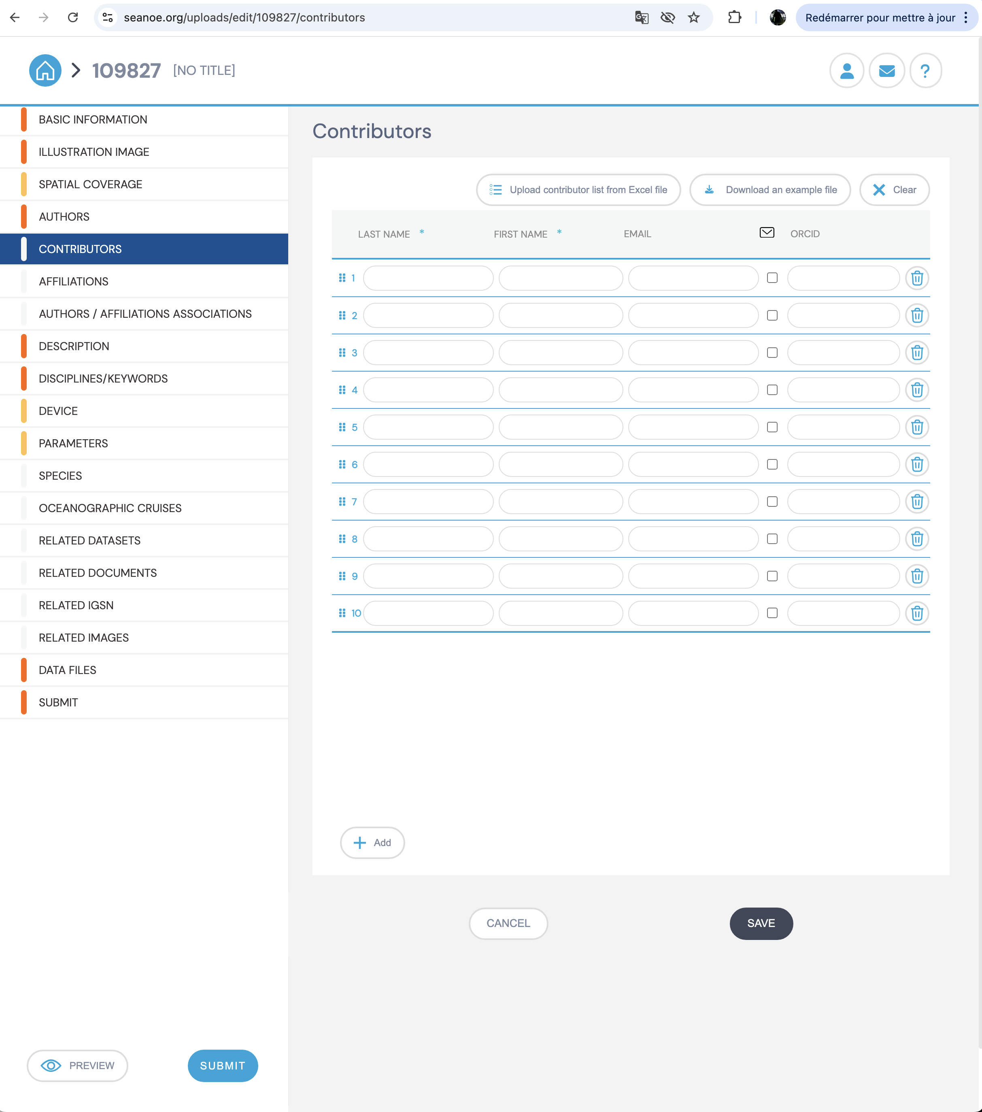This screenshot has width=982, height=1112.
Task: Tick the email checkbox in row 4
Action: click(x=772, y=389)
